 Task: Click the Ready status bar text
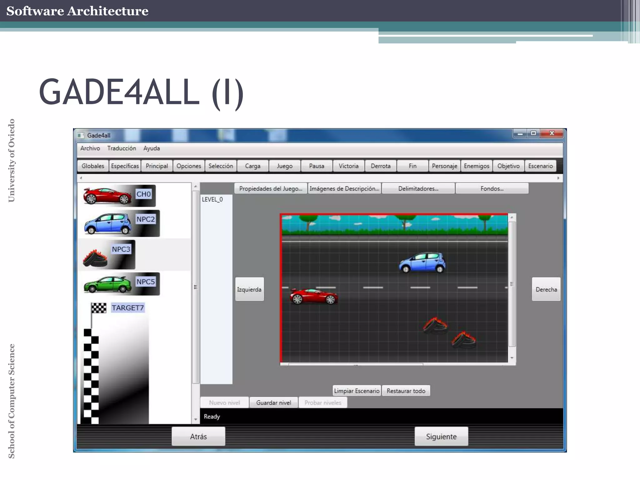pos(212,417)
